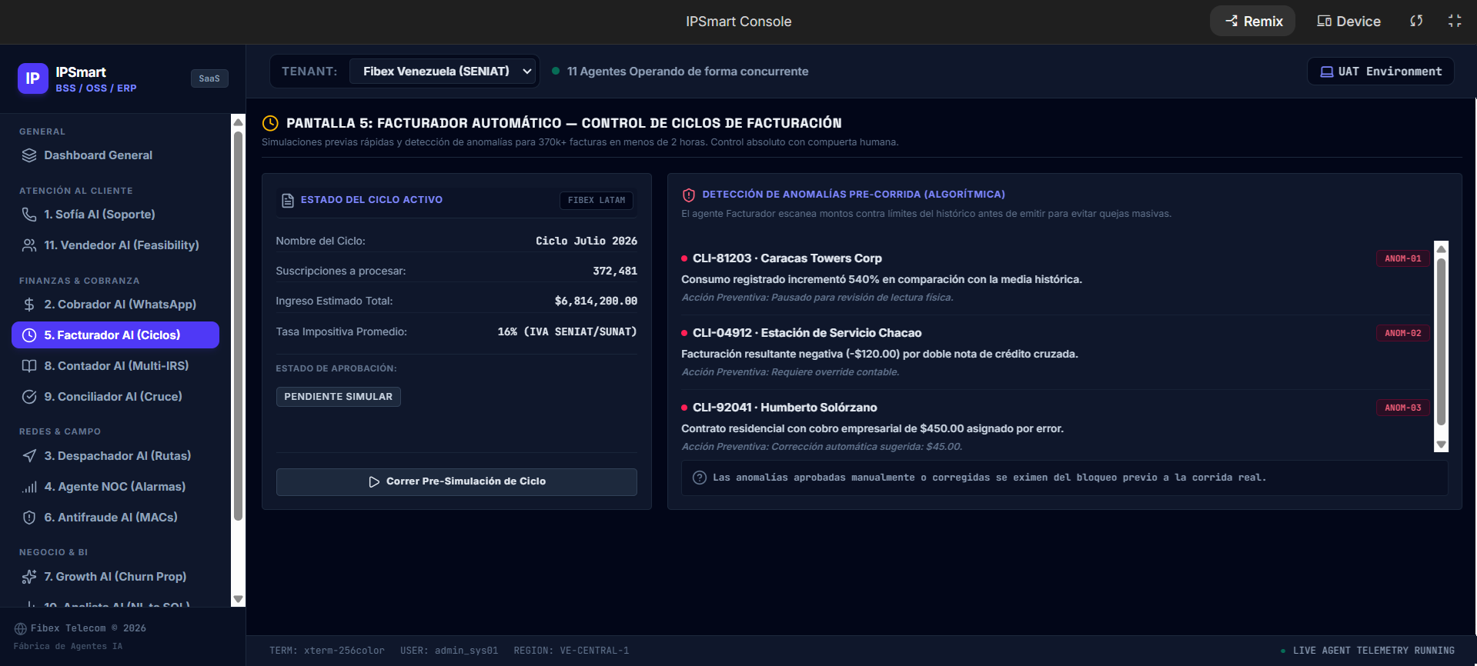1477x666 pixels.
Task: Click the globe icon beside Fibex Telecom
Action: [x=21, y=629]
